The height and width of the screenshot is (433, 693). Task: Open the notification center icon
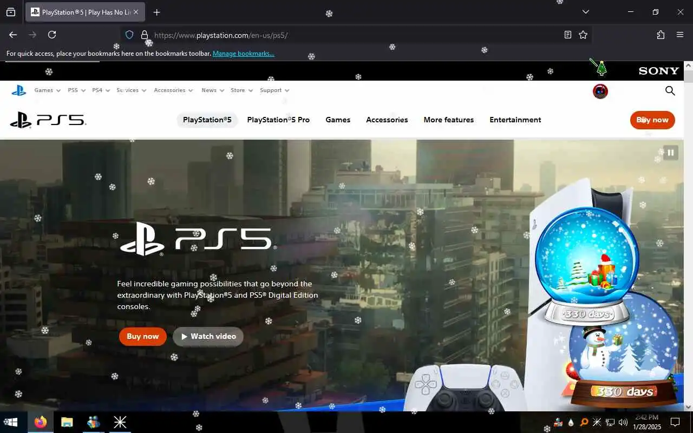675,422
